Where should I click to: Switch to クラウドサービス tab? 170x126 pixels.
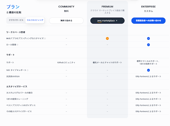pos(16,20)
